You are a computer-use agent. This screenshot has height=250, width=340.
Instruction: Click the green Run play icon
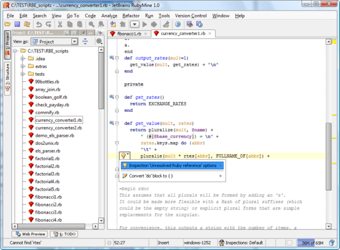tap(144, 24)
